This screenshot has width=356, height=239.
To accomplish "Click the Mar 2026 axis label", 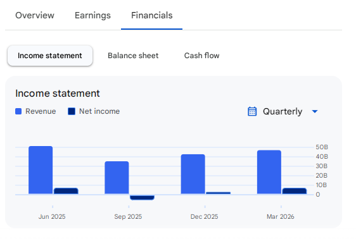I will [281, 217].
